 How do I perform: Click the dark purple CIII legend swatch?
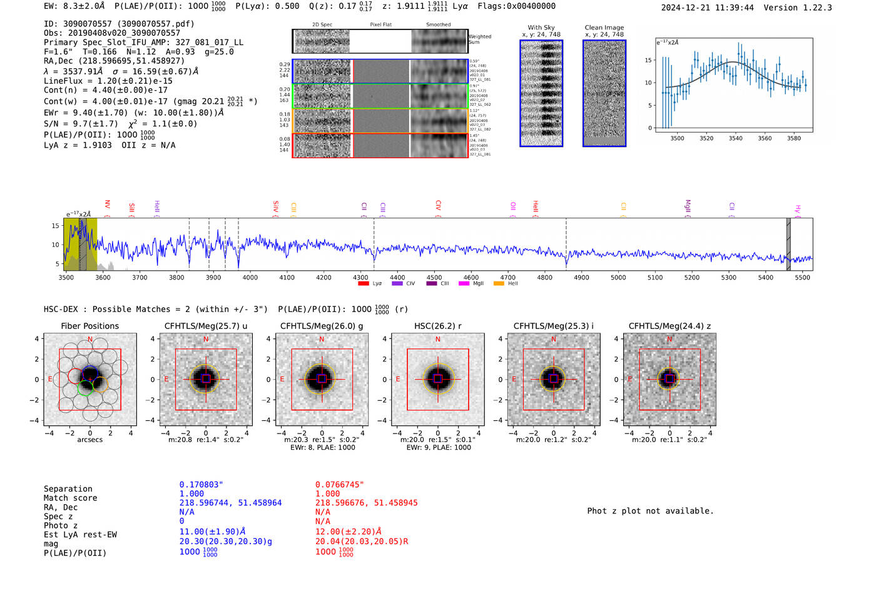(432, 283)
